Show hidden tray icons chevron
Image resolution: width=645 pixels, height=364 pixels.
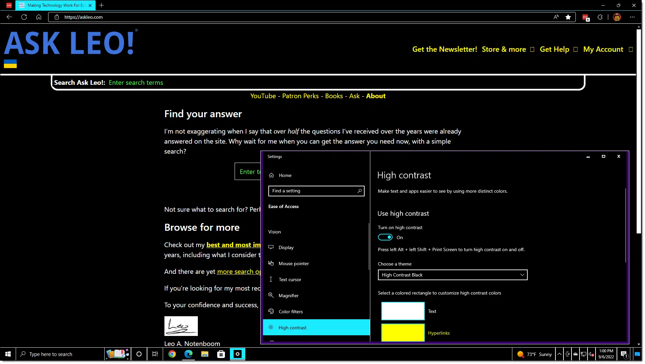(559, 354)
